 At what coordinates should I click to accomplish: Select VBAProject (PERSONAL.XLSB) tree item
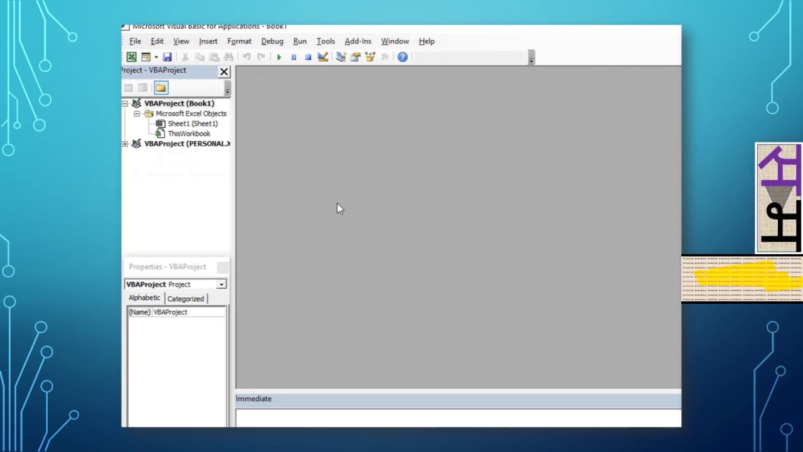187,144
